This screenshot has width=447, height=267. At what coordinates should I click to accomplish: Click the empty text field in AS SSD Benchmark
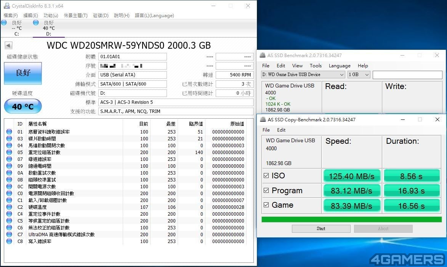point(407,75)
